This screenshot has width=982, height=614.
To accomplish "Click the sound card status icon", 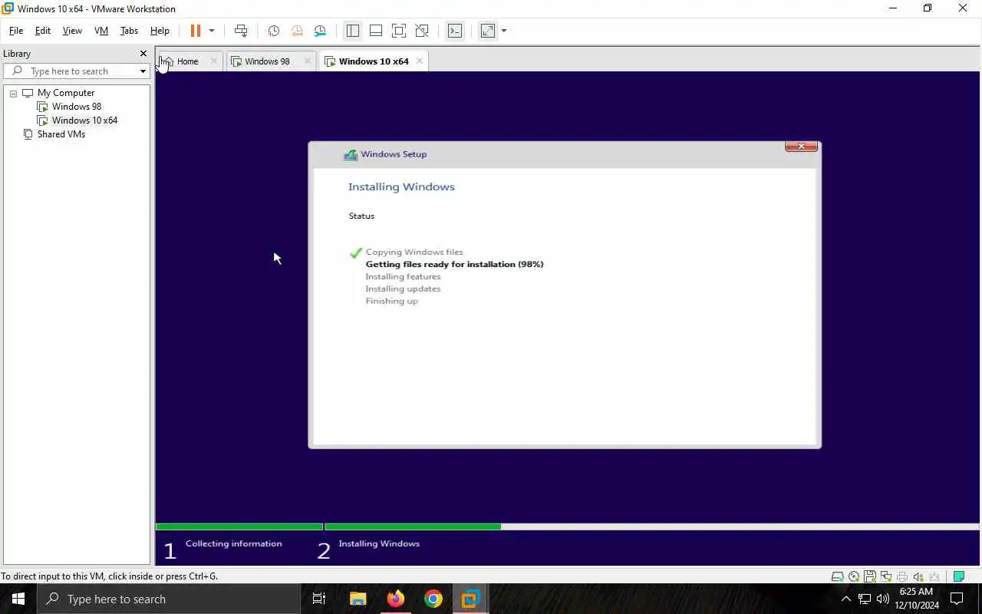I will pyautogui.click(x=918, y=576).
